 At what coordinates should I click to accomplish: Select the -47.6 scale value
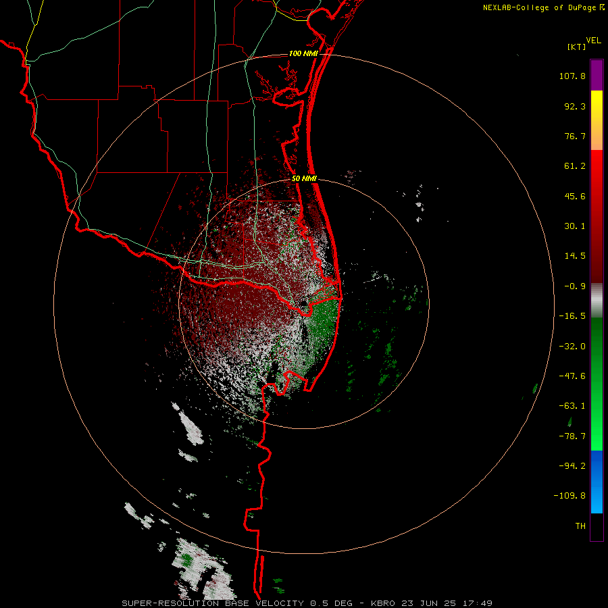pos(572,376)
